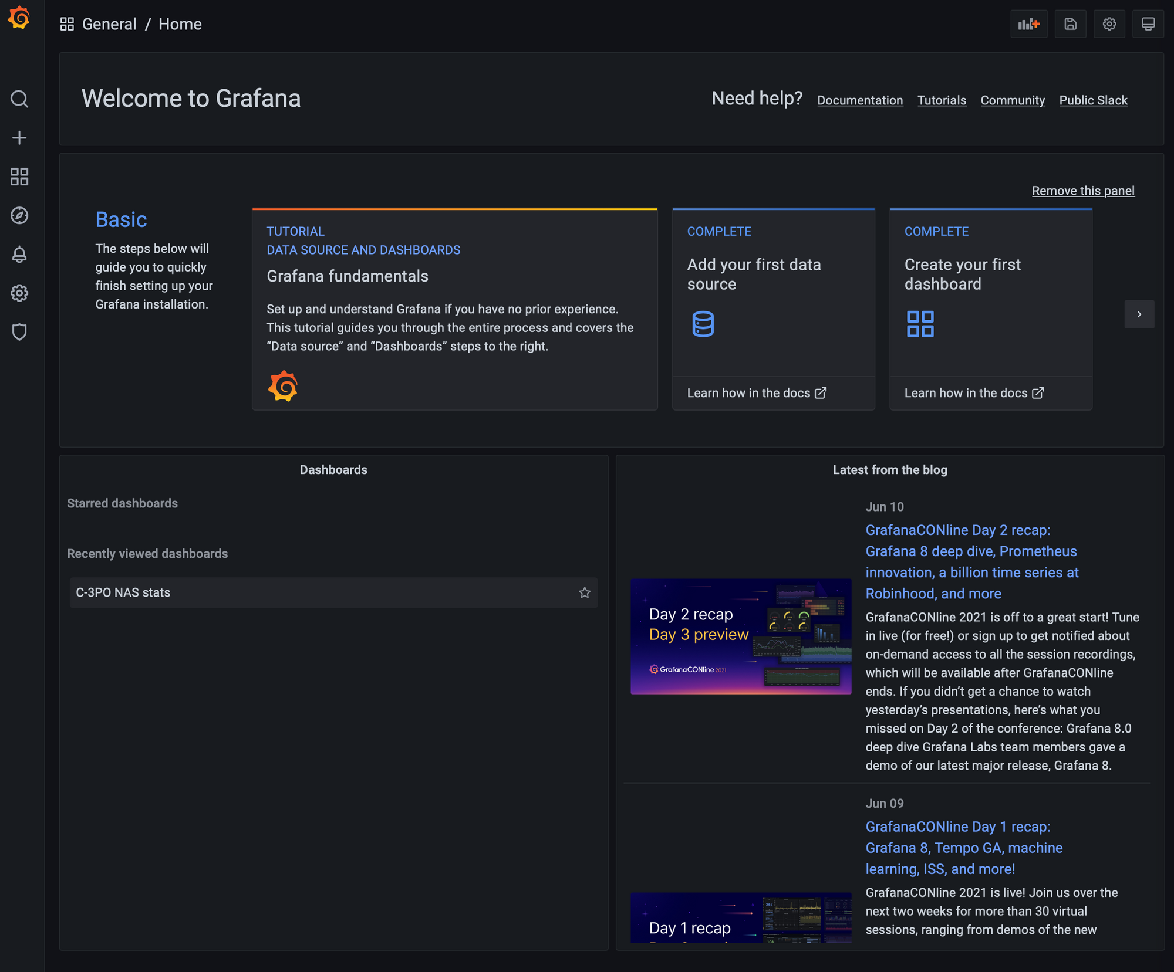Open the Dashboards four-squares sidebar icon

coord(19,177)
